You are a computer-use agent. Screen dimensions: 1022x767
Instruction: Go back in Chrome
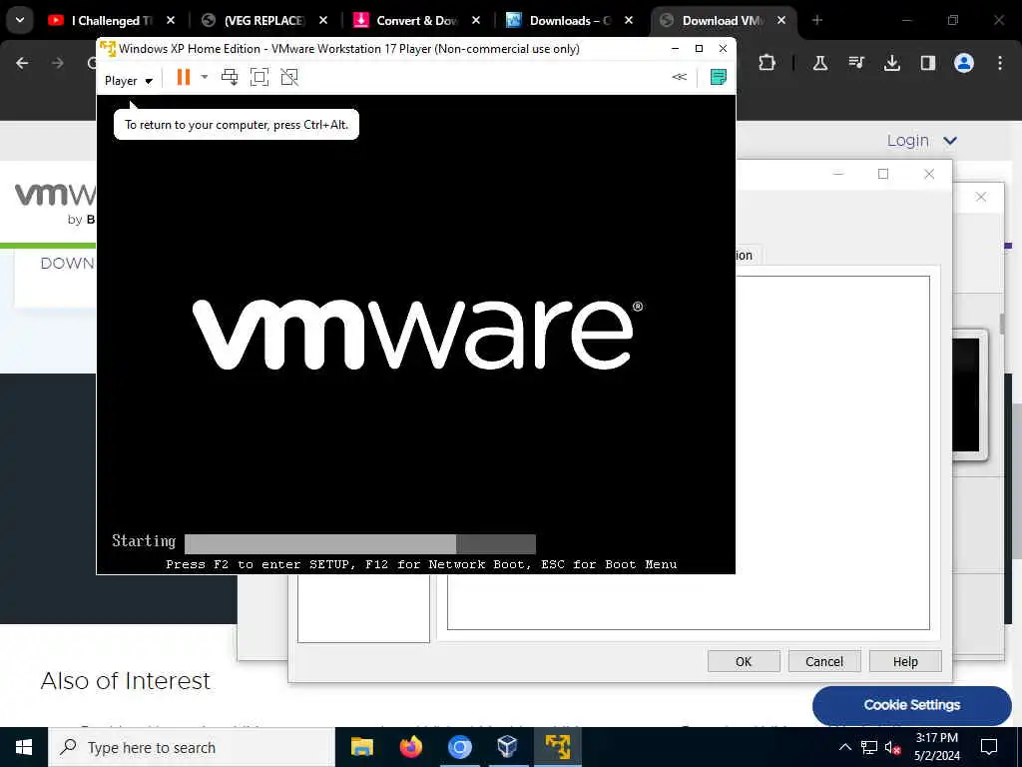point(22,63)
